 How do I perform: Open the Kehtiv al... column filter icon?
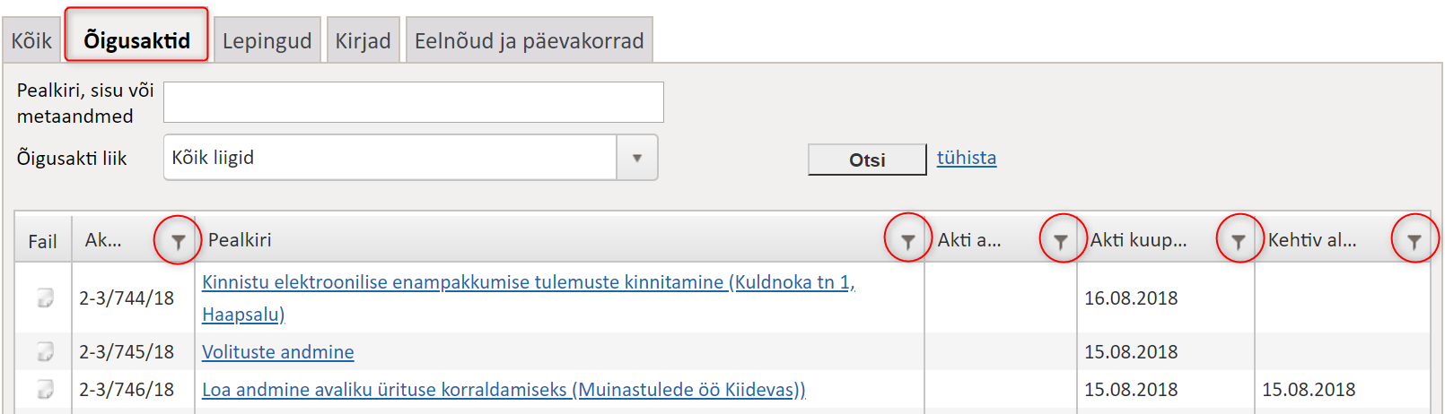(x=1414, y=241)
